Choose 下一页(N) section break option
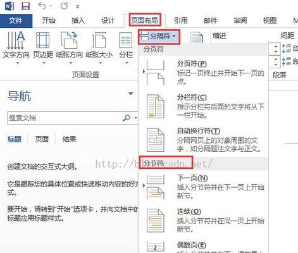298x253 pixels. (204, 187)
